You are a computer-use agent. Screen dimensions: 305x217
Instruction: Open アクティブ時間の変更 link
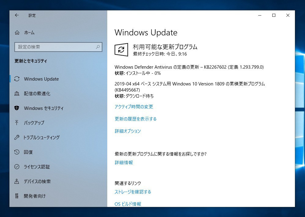pyautogui.click(x=134, y=107)
